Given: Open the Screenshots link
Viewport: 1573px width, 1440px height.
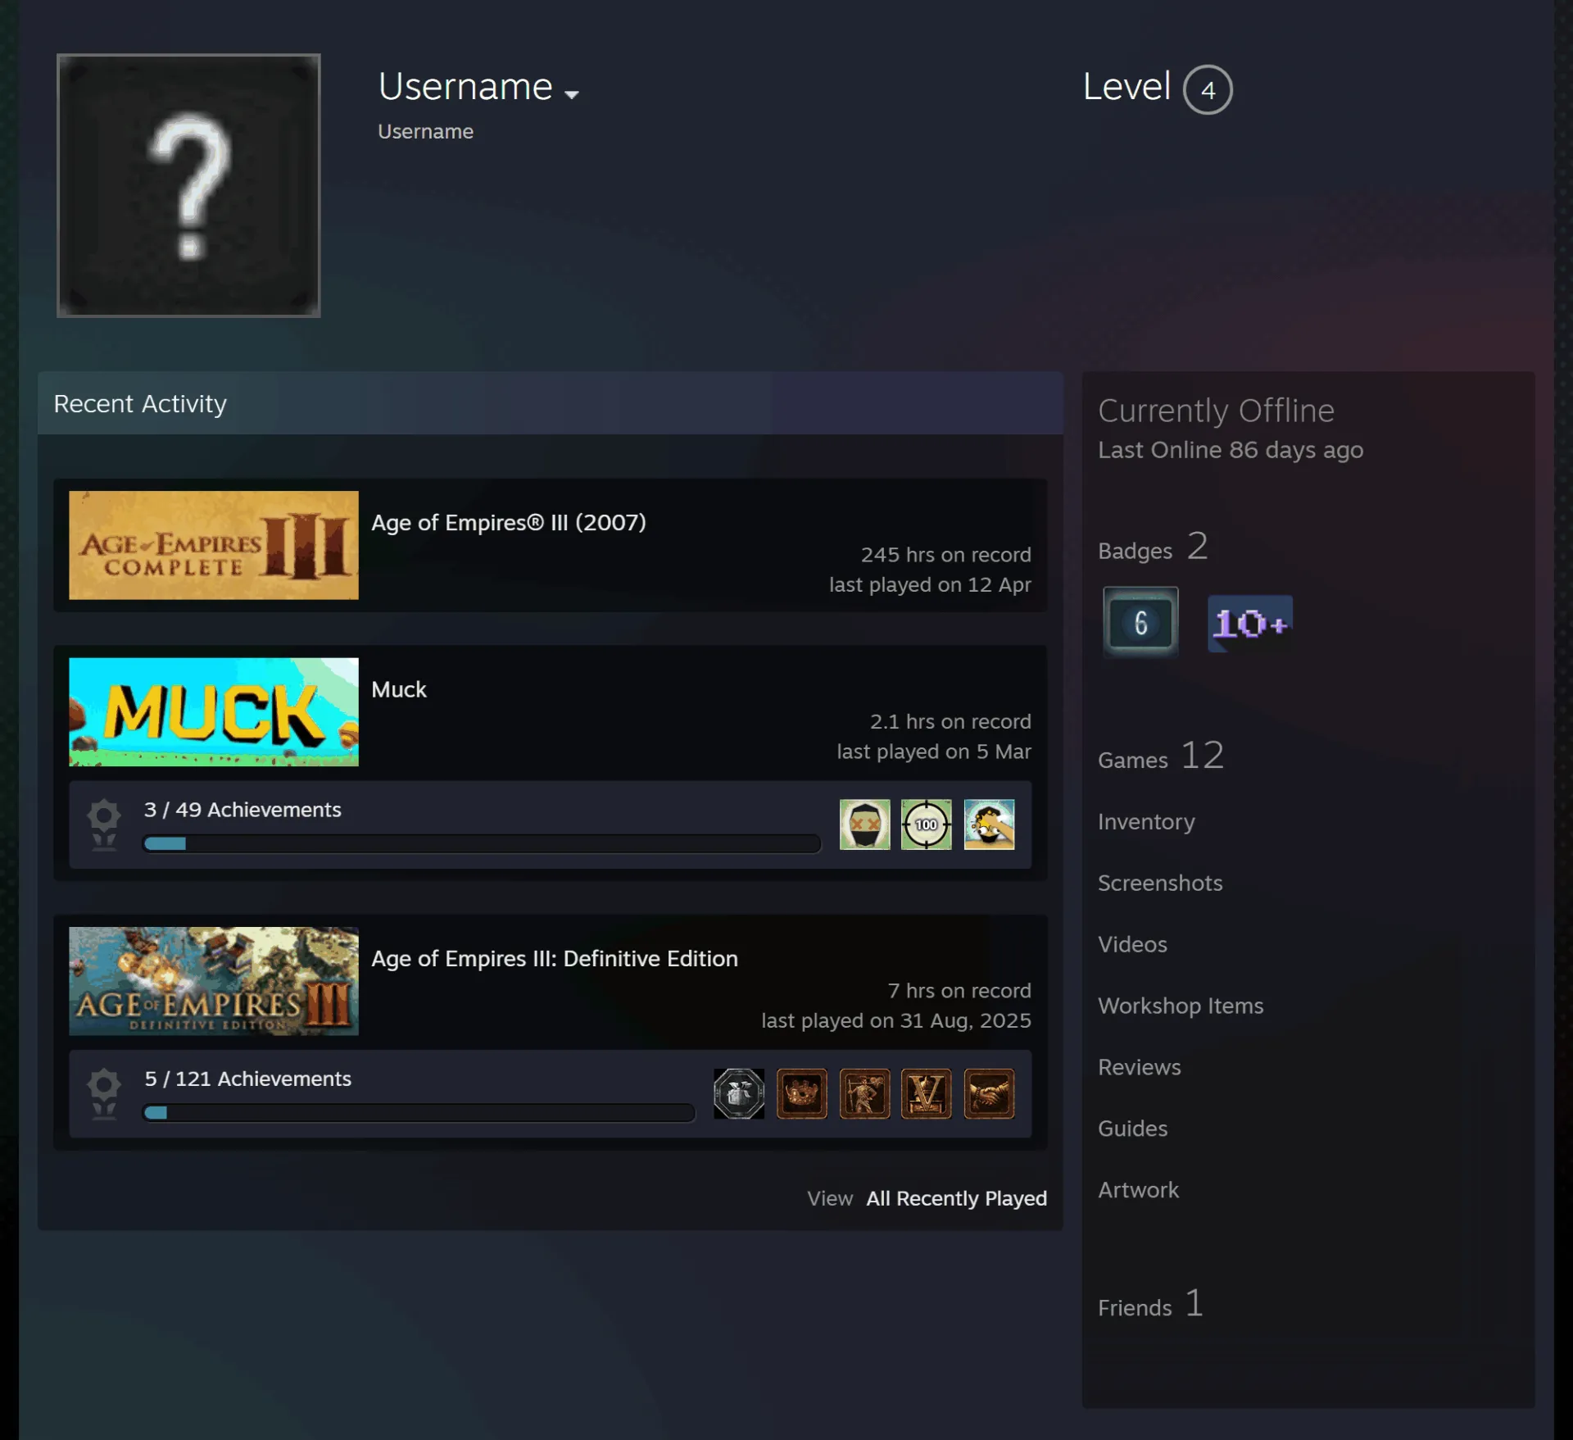Looking at the screenshot, I should point(1160,883).
